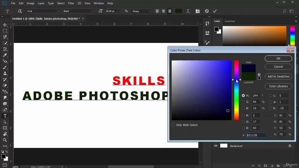The height and width of the screenshot is (168, 299).
Task: Swap foreground and background colors
Action: coord(7,152)
